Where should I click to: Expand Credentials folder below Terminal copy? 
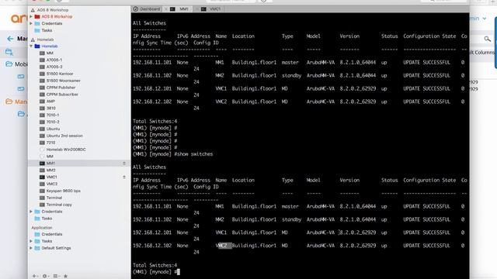click(x=31, y=212)
